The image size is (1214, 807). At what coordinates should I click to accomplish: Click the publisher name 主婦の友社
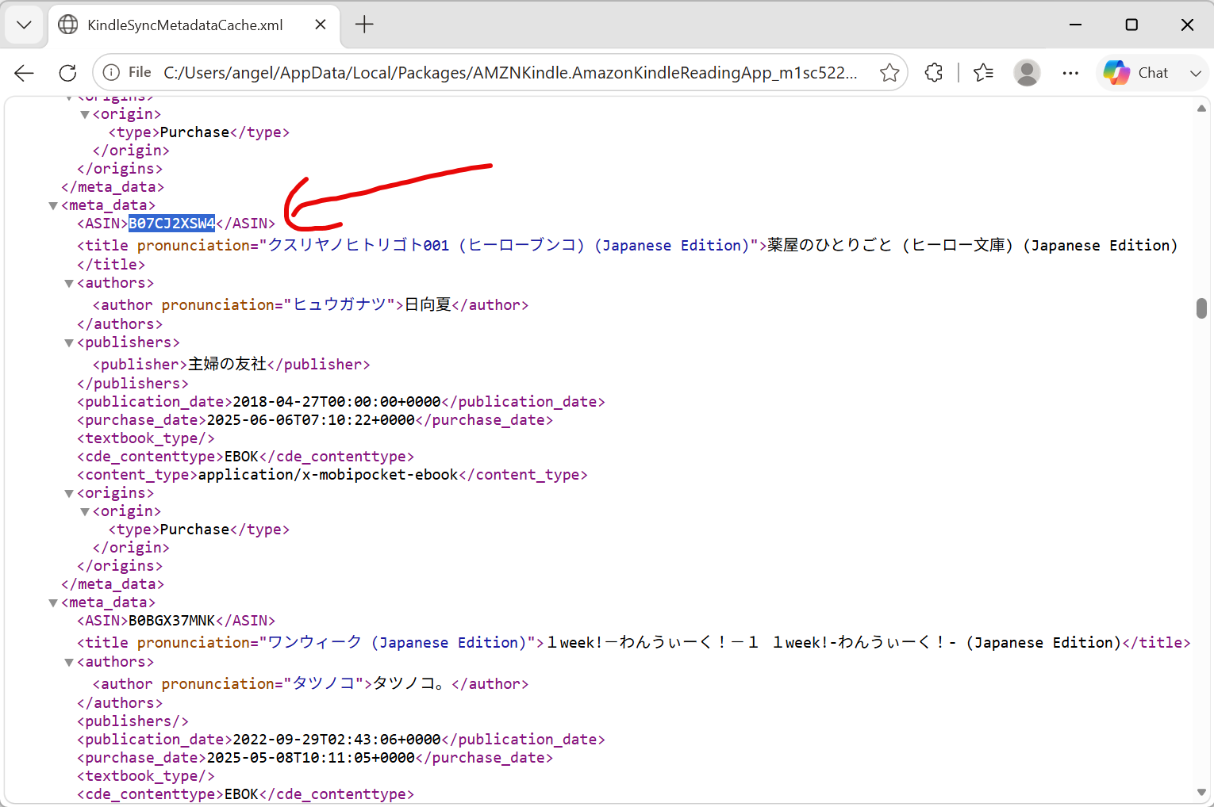click(x=228, y=364)
